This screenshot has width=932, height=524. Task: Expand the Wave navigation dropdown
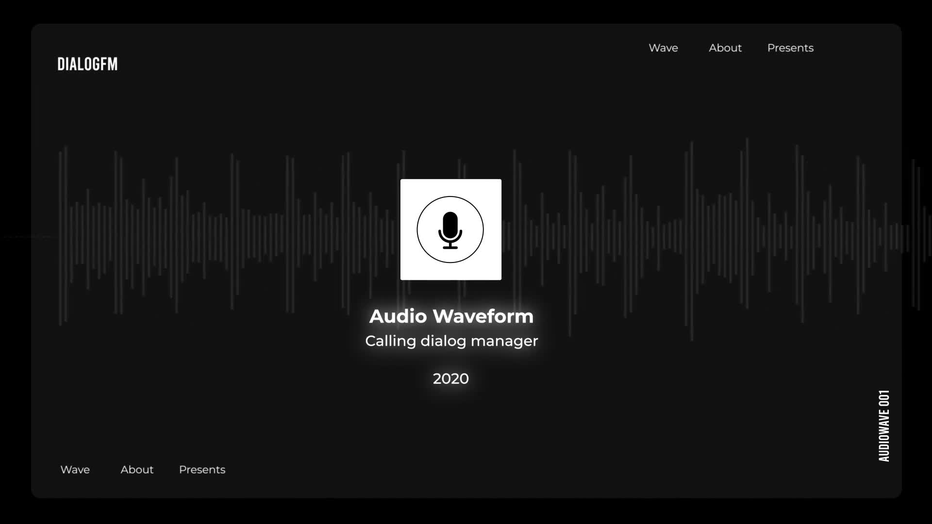click(x=663, y=48)
